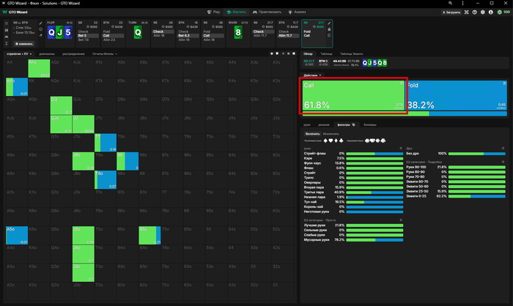
Task: Click the Call 61.8% action block
Action: pyautogui.click(x=353, y=94)
